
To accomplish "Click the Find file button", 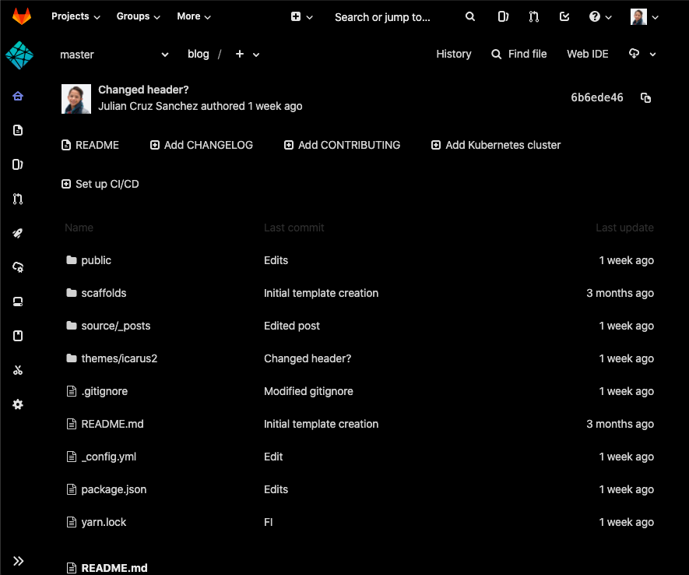I will pos(519,54).
